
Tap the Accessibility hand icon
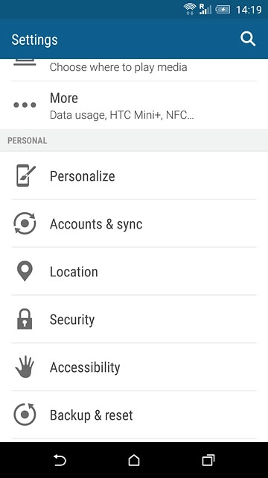point(25,367)
